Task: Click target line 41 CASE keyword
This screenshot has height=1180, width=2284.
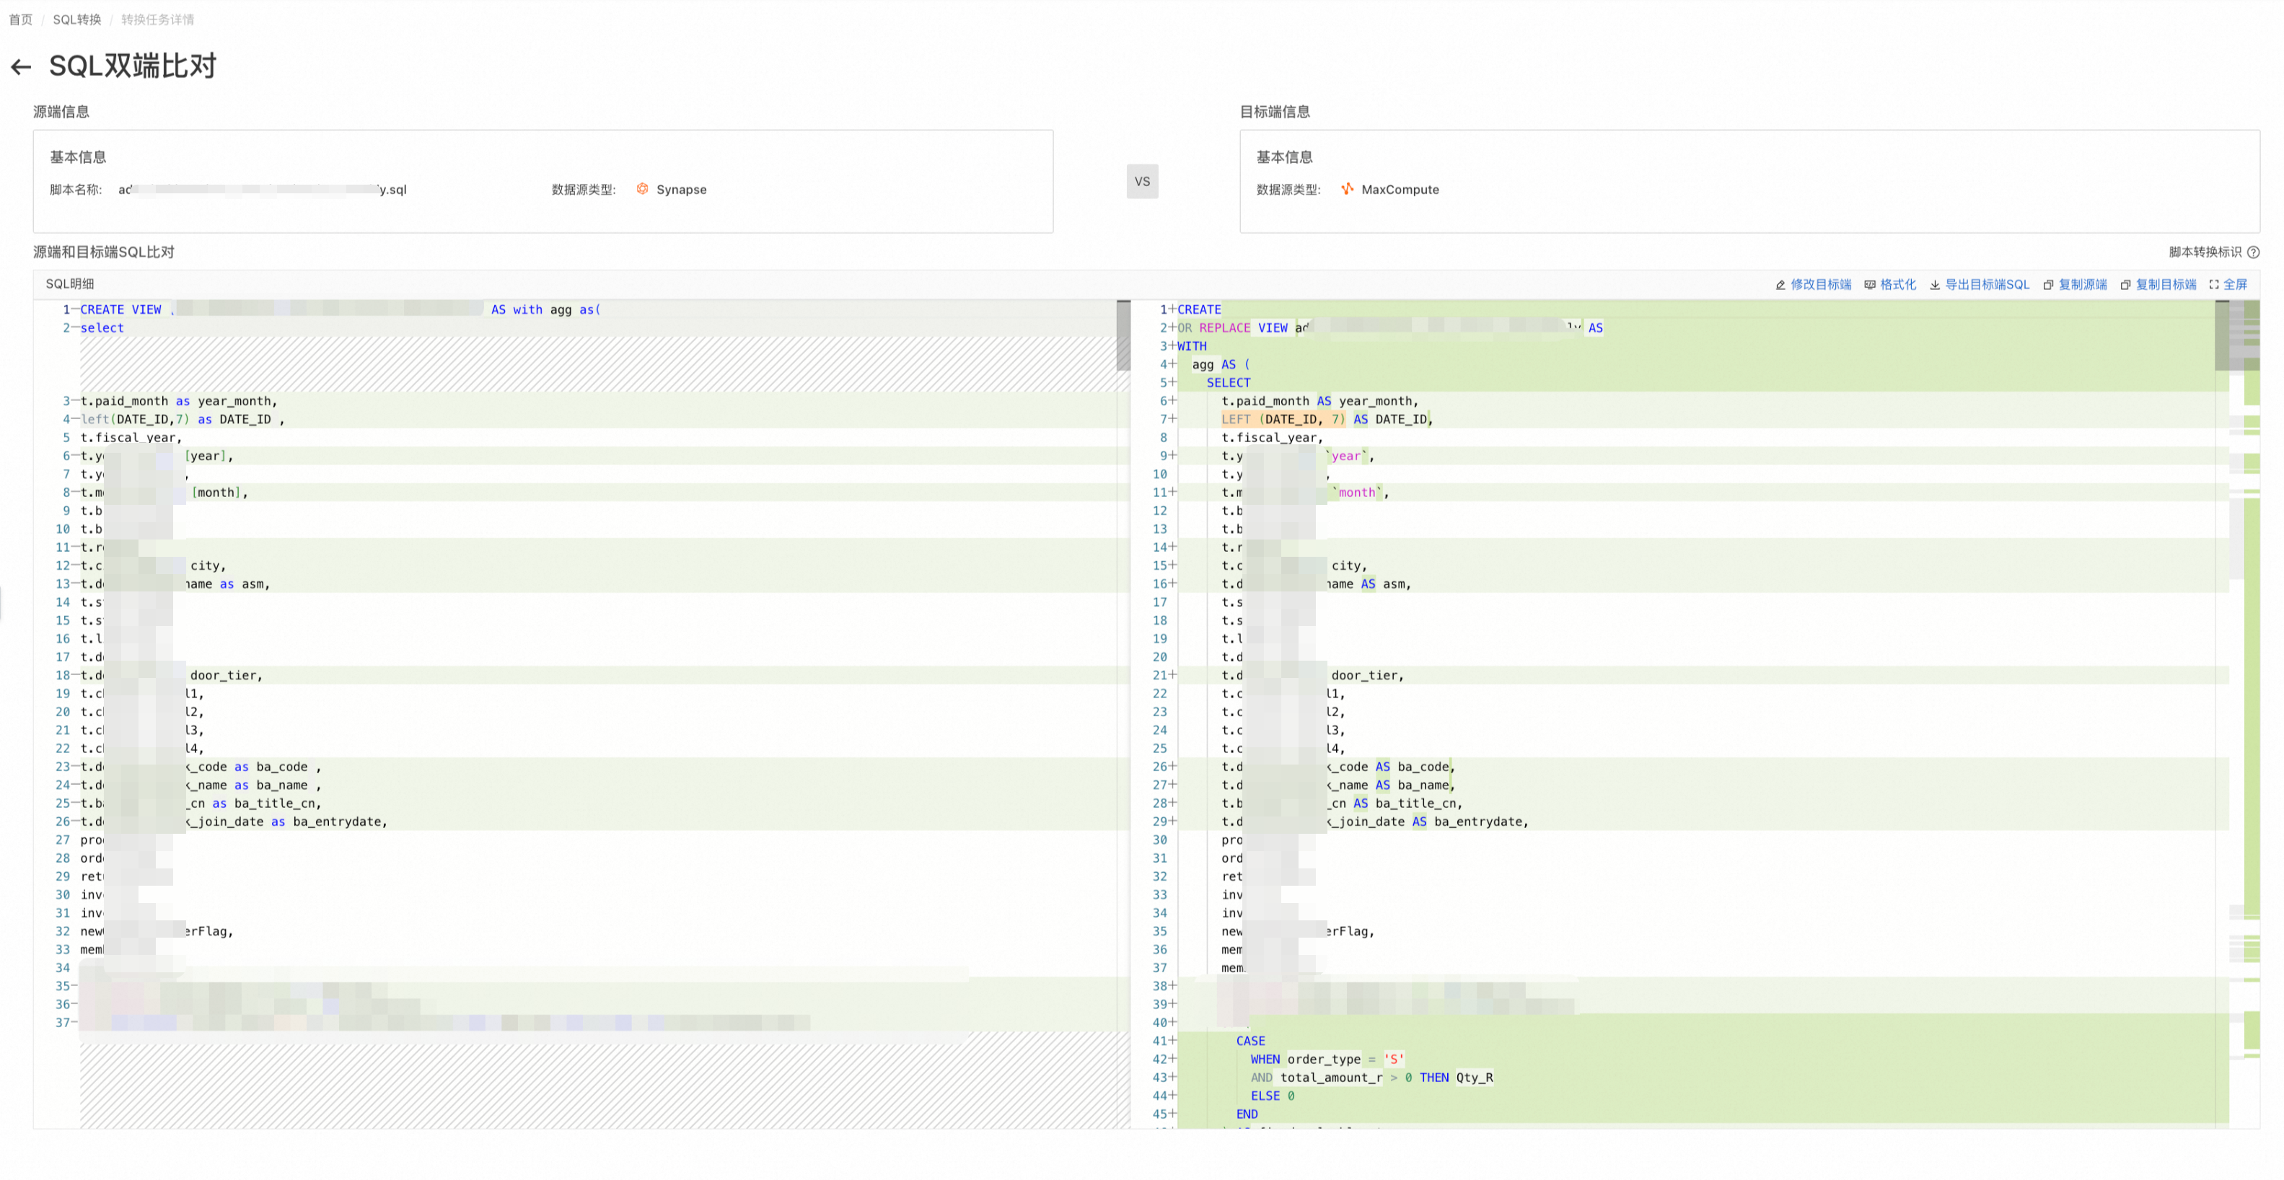Action: tap(1250, 1041)
